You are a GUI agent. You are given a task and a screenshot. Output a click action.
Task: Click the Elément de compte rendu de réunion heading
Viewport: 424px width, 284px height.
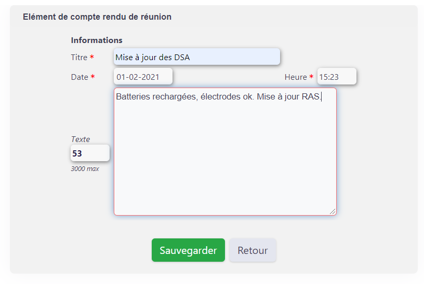point(97,17)
